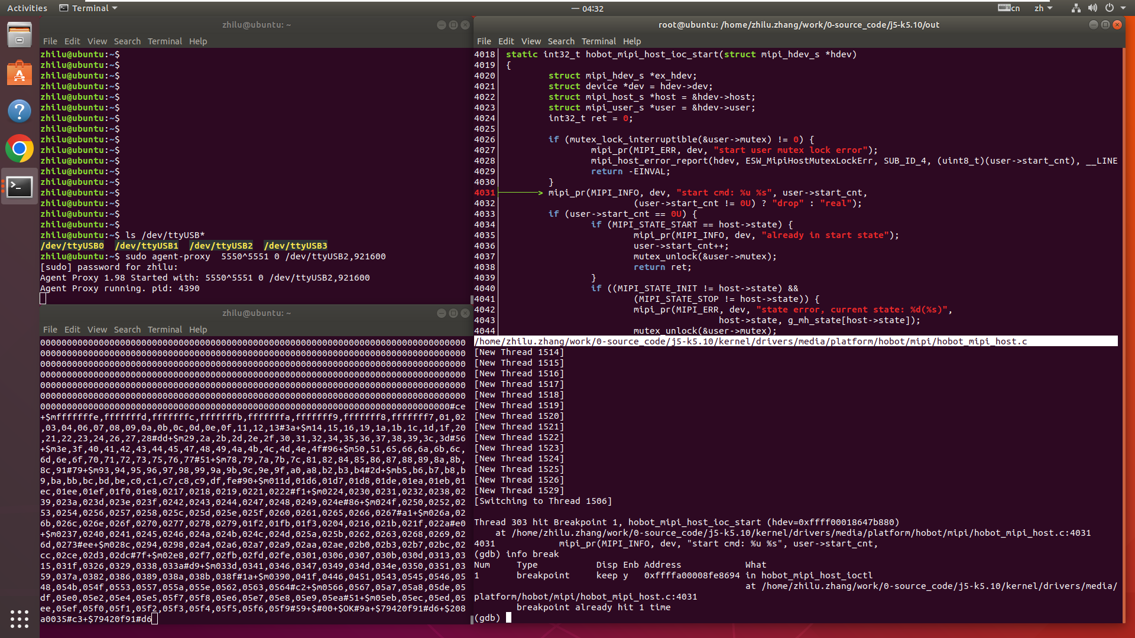Image resolution: width=1135 pixels, height=638 pixels.
Task: Open Terminal menu in top-left terminal
Action: [x=165, y=41]
